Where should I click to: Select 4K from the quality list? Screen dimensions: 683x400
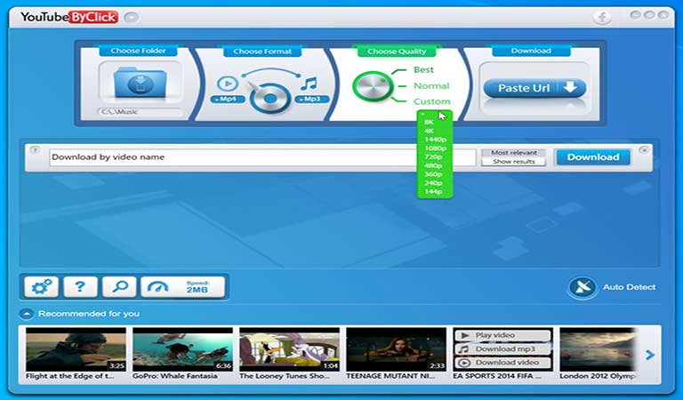[429, 131]
